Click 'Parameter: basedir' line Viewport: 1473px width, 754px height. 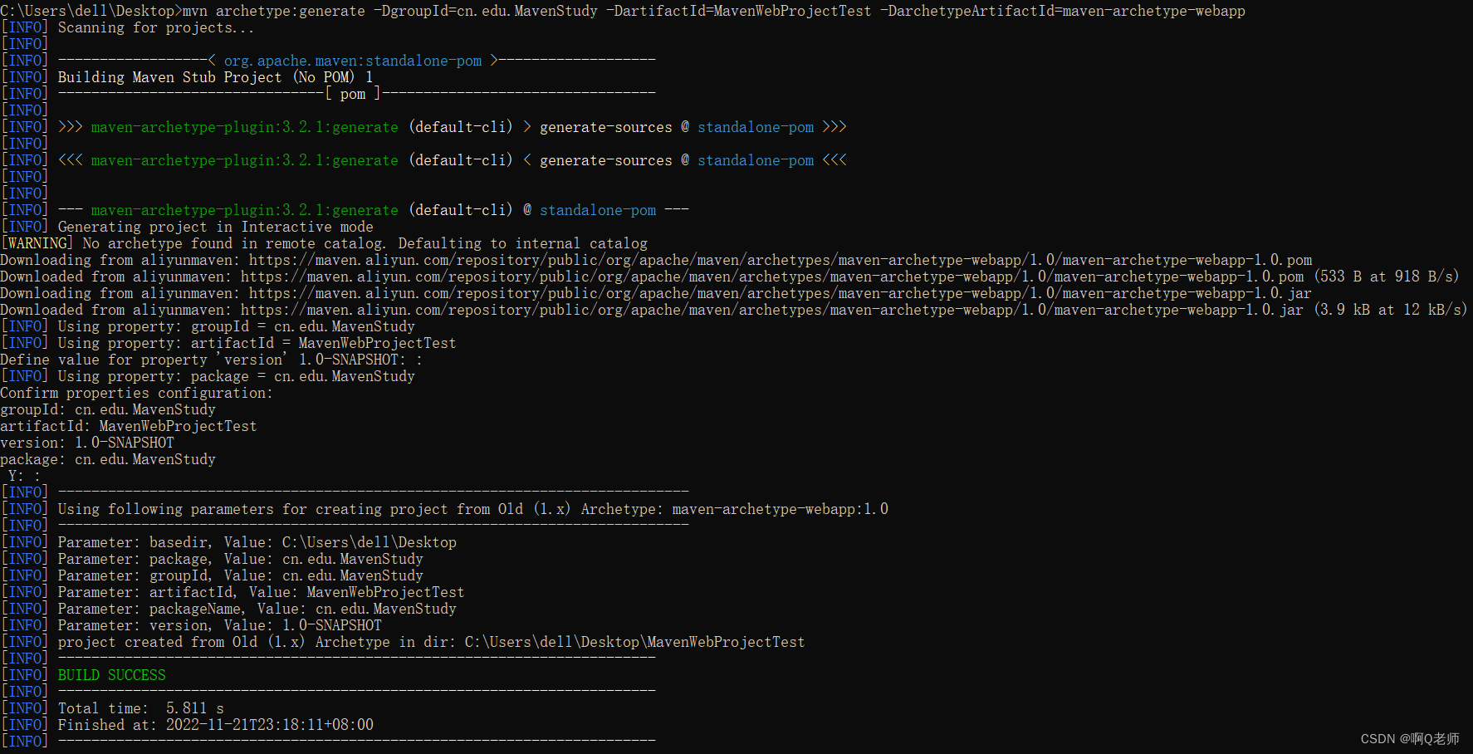click(x=228, y=542)
